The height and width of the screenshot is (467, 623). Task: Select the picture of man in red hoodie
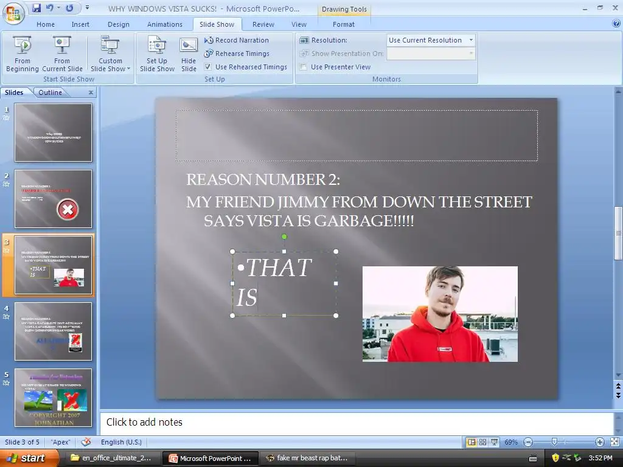(440, 314)
